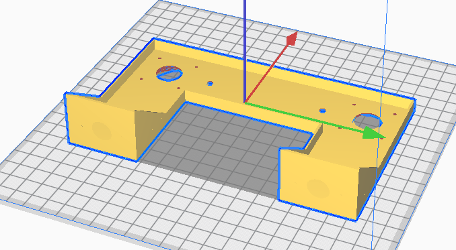Click the circular indent on right block

coord(318,188)
